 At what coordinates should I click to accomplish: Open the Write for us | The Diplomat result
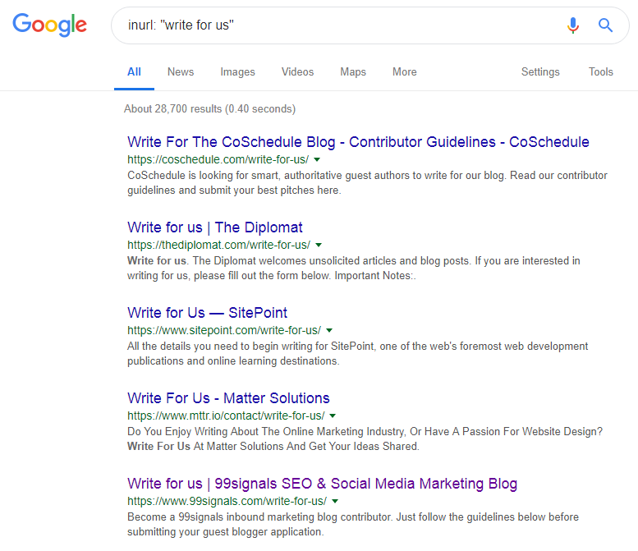click(215, 227)
